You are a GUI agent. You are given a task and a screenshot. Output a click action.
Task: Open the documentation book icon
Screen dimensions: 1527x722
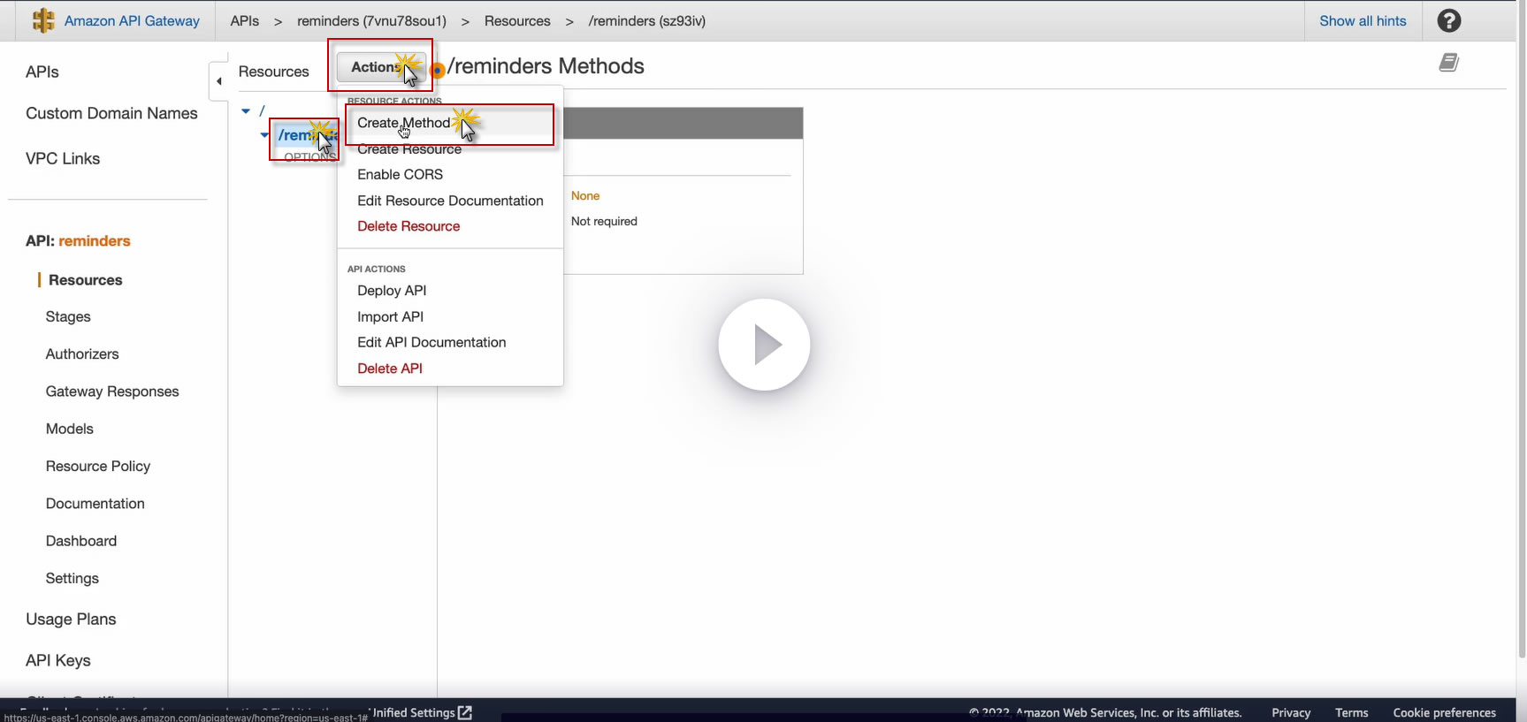(x=1448, y=63)
